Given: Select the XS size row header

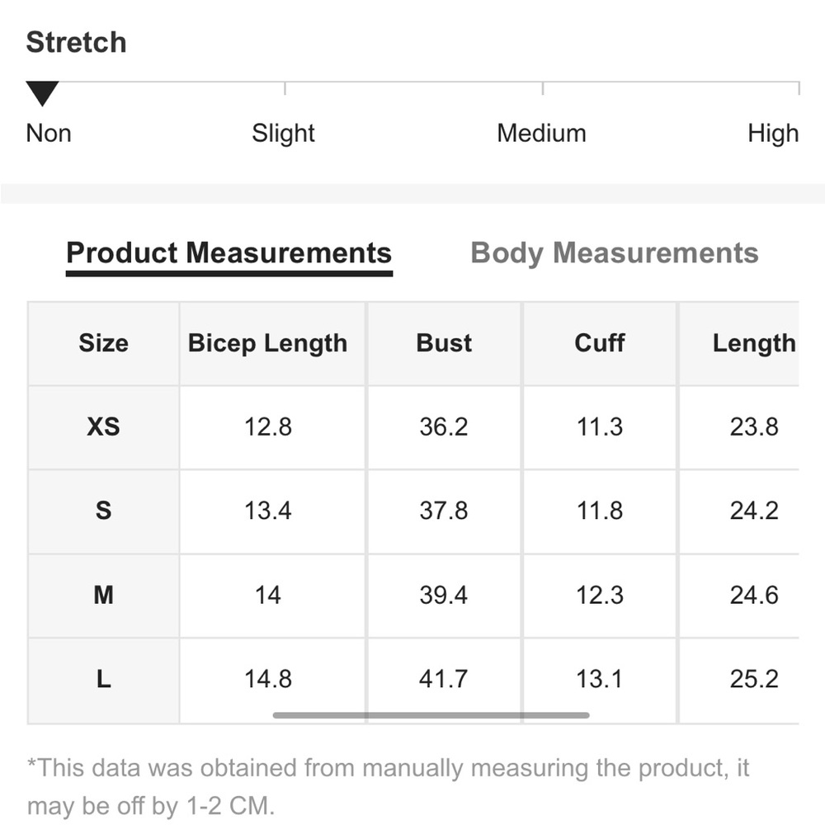Looking at the screenshot, I should pos(104,427).
